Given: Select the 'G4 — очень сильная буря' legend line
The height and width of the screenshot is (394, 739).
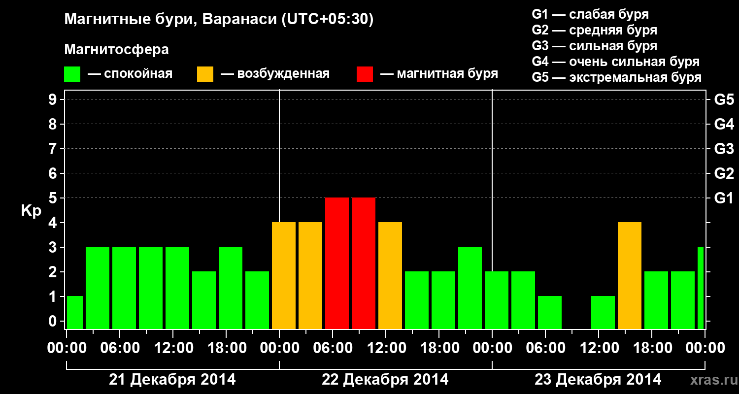Looking at the screenshot, I should pyautogui.click(x=616, y=62).
